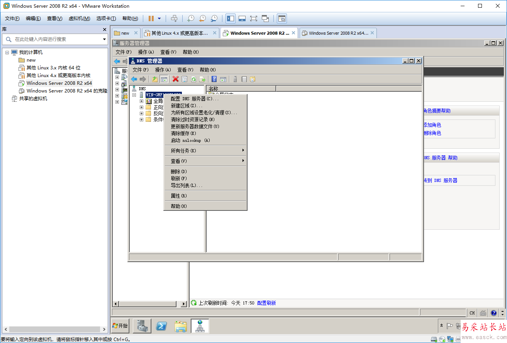Viewport: 507px width, 343px height.
Task: Expand the 正向 lookup zones node
Action: coord(142,107)
